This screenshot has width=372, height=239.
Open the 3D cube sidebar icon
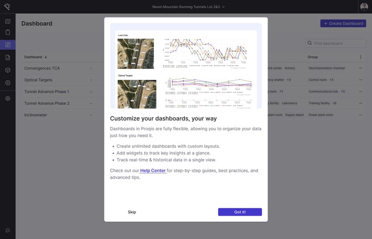point(8,70)
